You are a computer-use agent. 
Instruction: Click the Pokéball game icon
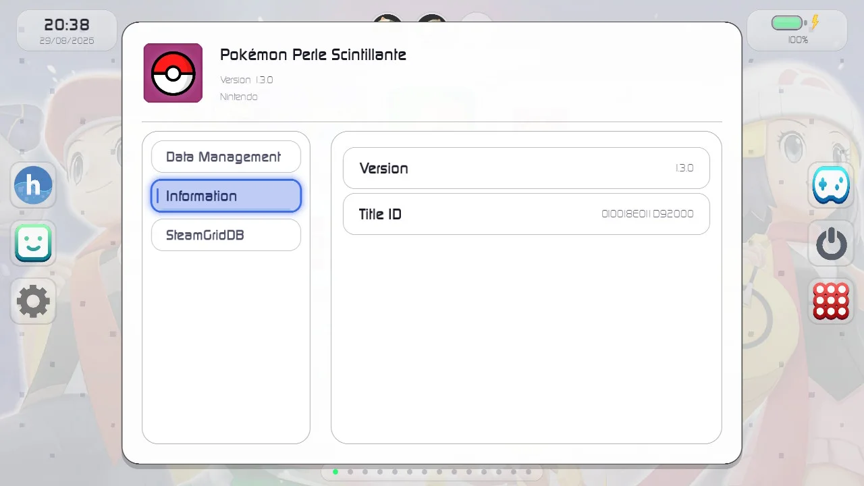pyautogui.click(x=173, y=73)
